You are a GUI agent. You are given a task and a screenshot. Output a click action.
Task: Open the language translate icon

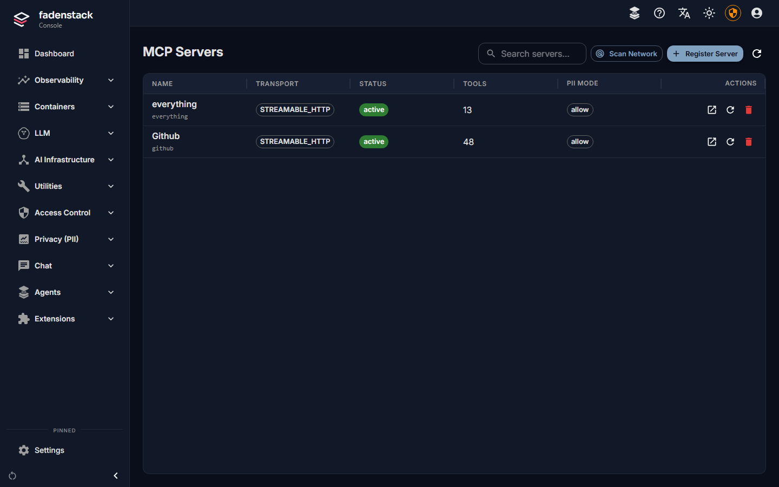click(x=684, y=13)
